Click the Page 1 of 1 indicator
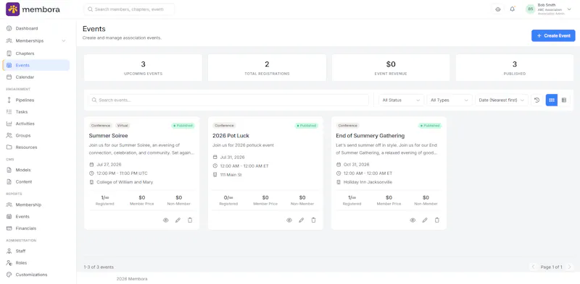 tap(551, 267)
